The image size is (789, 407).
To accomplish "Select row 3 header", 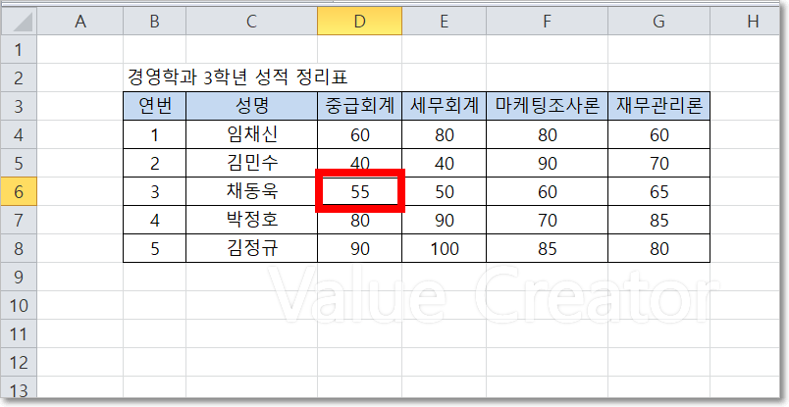I will (19, 106).
